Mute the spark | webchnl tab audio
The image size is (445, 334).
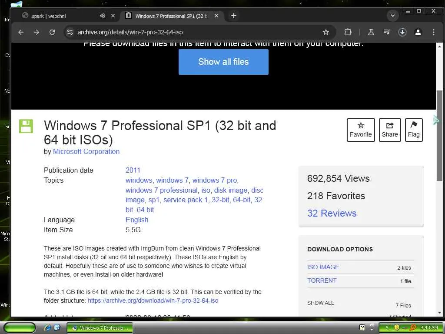click(x=103, y=16)
